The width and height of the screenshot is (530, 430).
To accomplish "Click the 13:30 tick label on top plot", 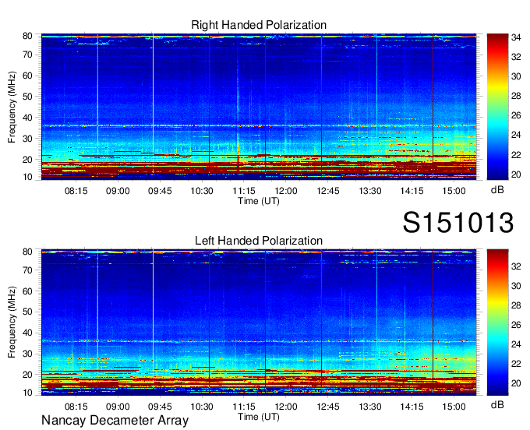I will [x=370, y=191].
